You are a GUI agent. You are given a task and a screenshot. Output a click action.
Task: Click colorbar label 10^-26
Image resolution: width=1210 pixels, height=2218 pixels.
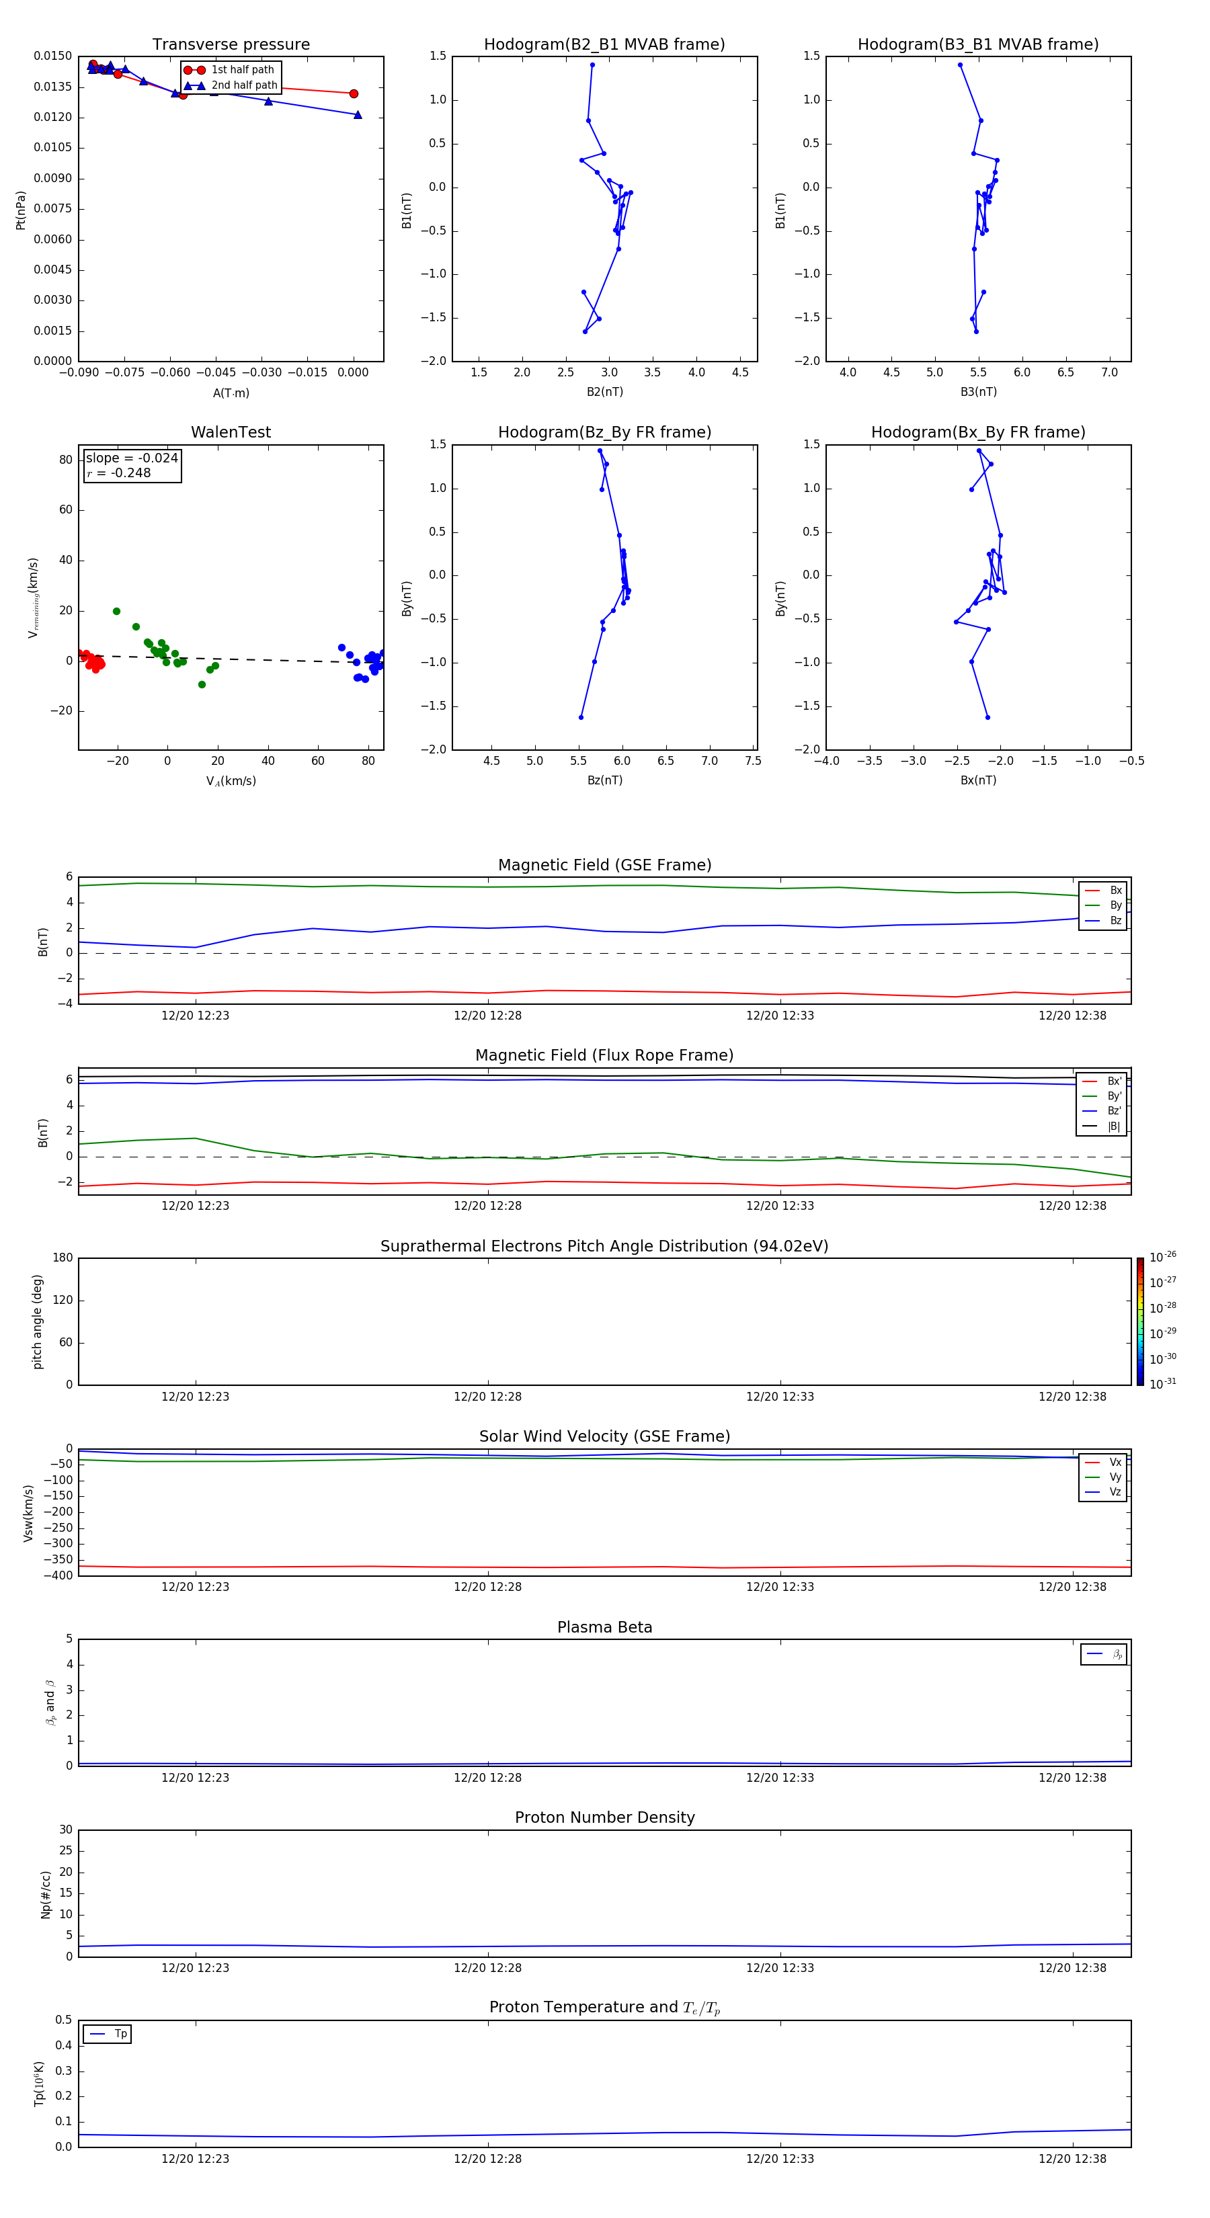tap(1163, 1257)
